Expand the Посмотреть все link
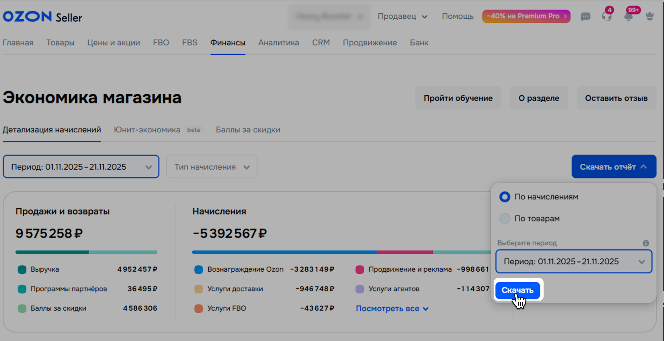 [392, 309]
